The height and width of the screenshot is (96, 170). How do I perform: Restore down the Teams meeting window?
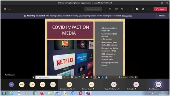click(x=162, y=3)
